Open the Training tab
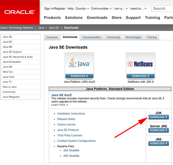 (152, 37)
